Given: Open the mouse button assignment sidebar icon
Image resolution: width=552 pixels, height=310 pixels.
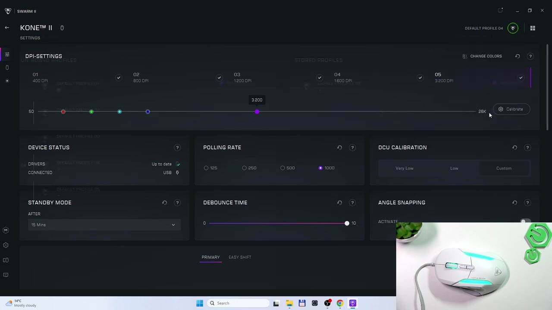Looking at the screenshot, I should coord(7,68).
